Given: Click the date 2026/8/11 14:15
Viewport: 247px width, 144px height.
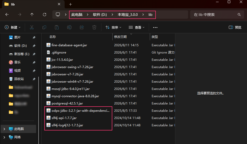Looking at the screenshot, I should coord(126,45).
